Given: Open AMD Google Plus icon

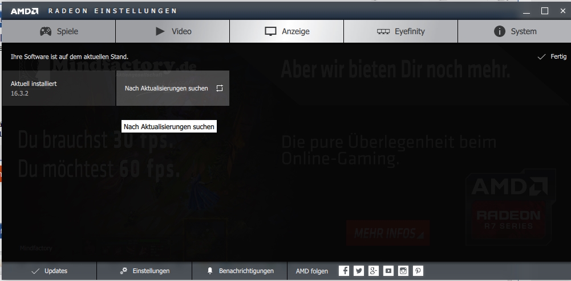Looking at the screenshot, I should coord(374,271).
